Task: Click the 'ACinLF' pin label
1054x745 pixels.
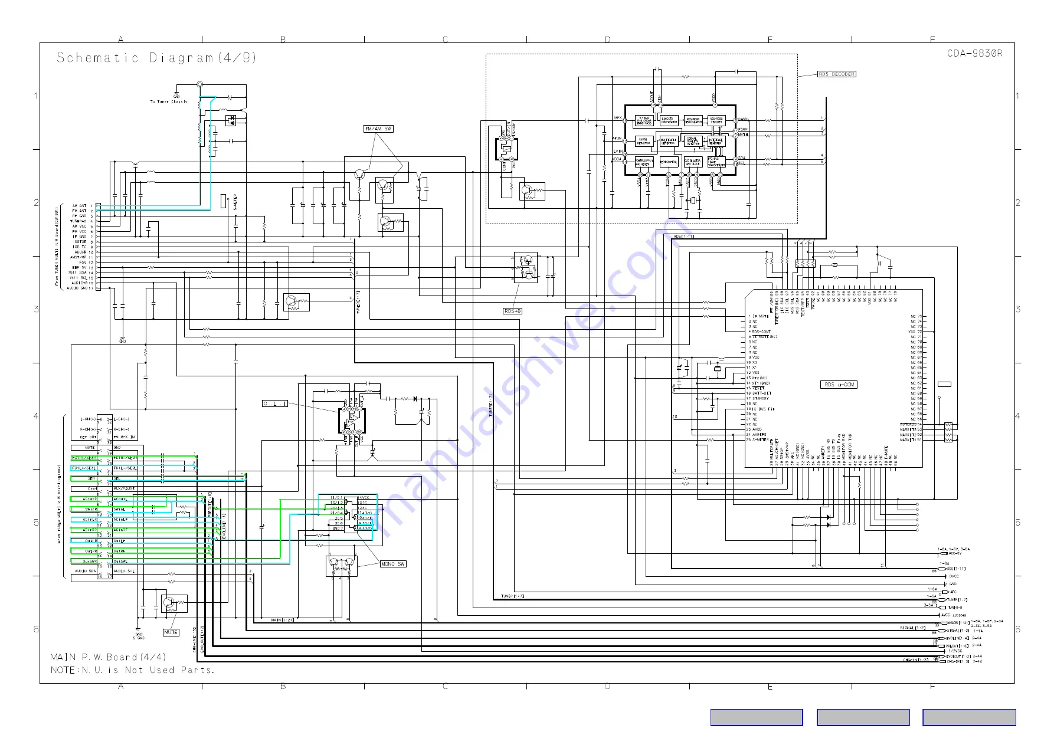Action: point(120,520)
